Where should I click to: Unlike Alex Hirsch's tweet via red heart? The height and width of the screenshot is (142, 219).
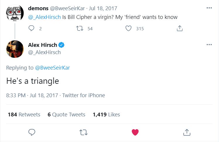[x=135, y=132]
